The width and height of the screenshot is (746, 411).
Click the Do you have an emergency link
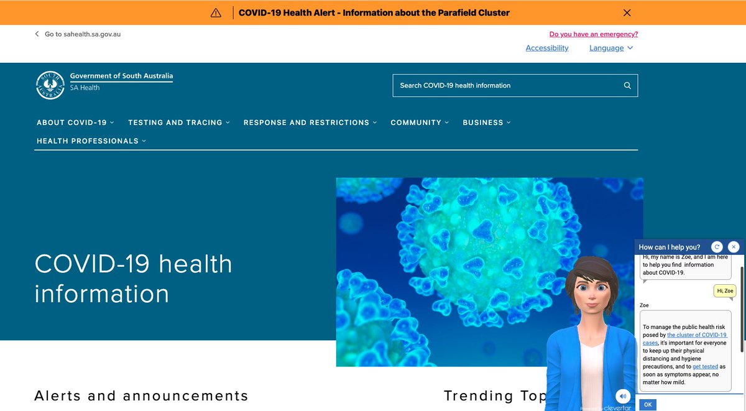coord(593,34)
